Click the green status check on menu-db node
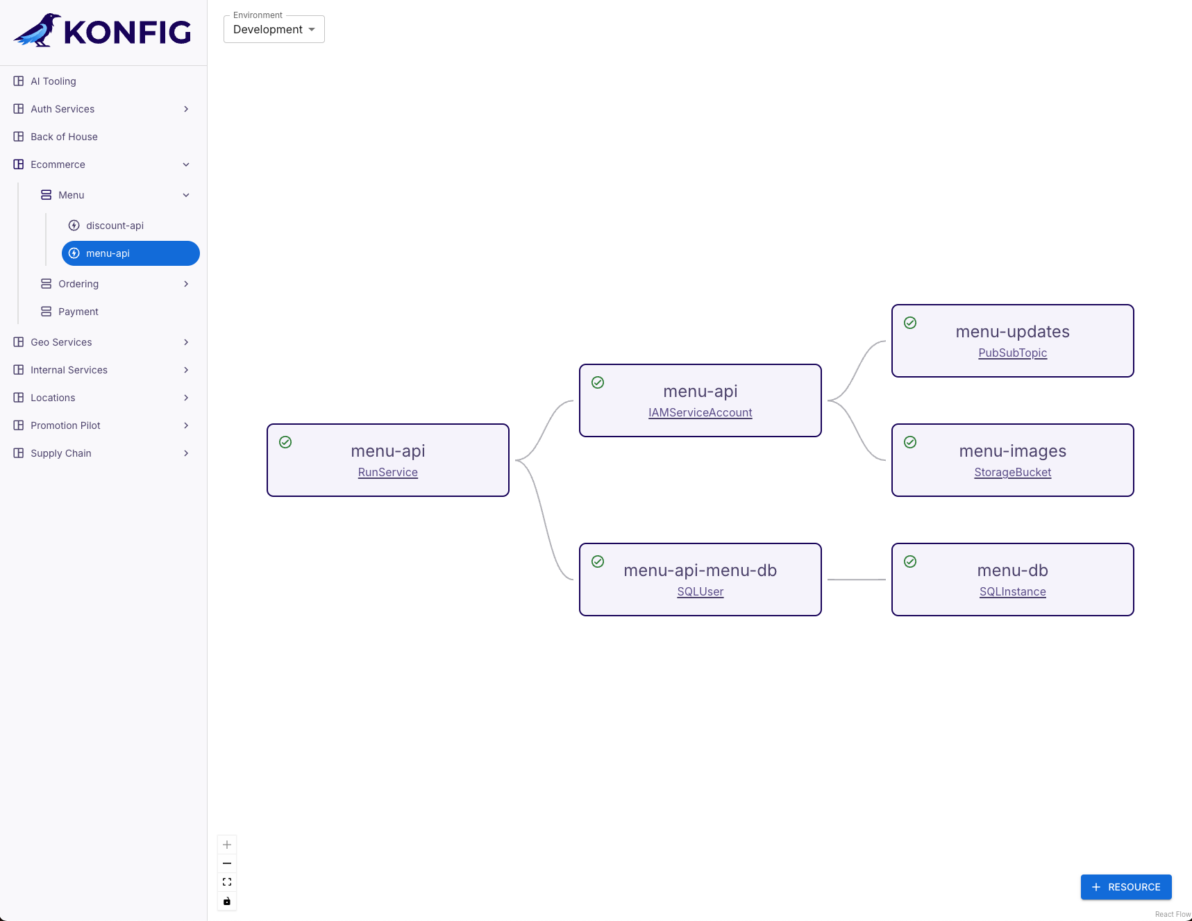Image resolution: width=1192 pixels, height=921 pixels. (x=910, y=561)
